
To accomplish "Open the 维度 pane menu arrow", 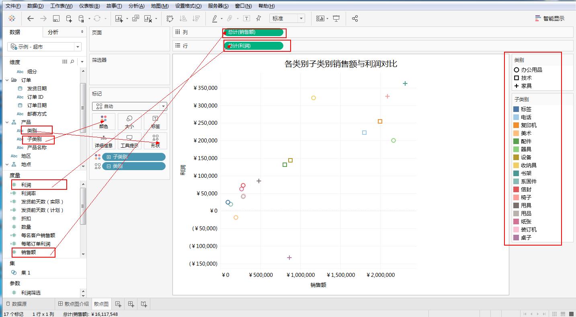I will click(82, 62).
